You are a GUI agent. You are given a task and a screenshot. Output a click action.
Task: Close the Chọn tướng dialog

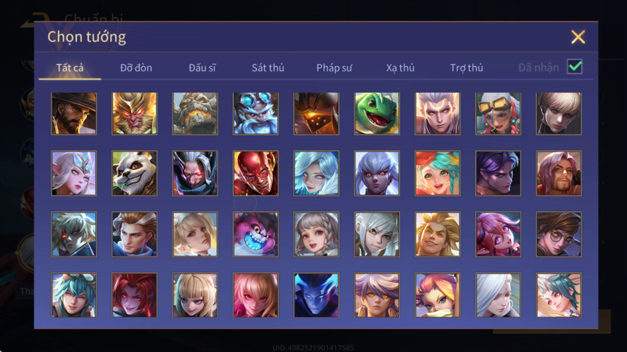[x=578, y=37]
